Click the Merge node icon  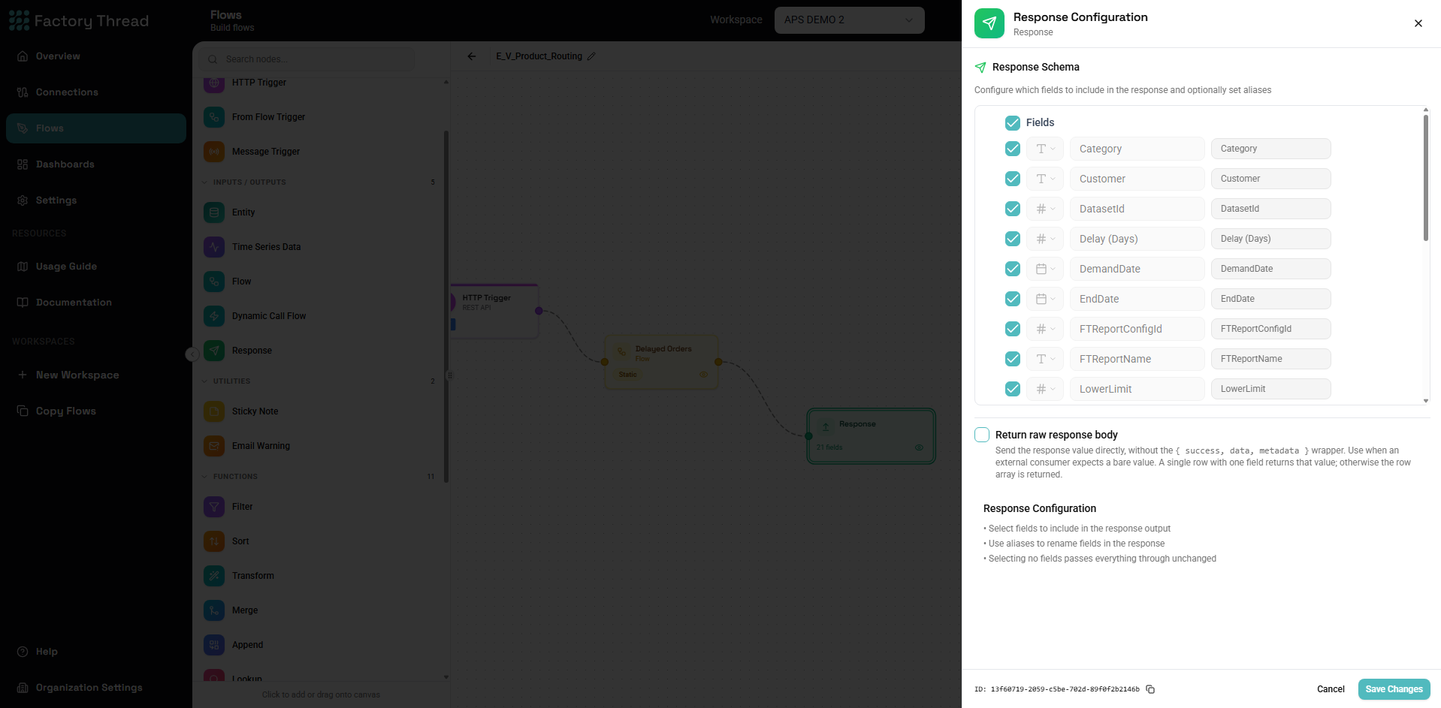pyautogui.click(x=214, y=610)
